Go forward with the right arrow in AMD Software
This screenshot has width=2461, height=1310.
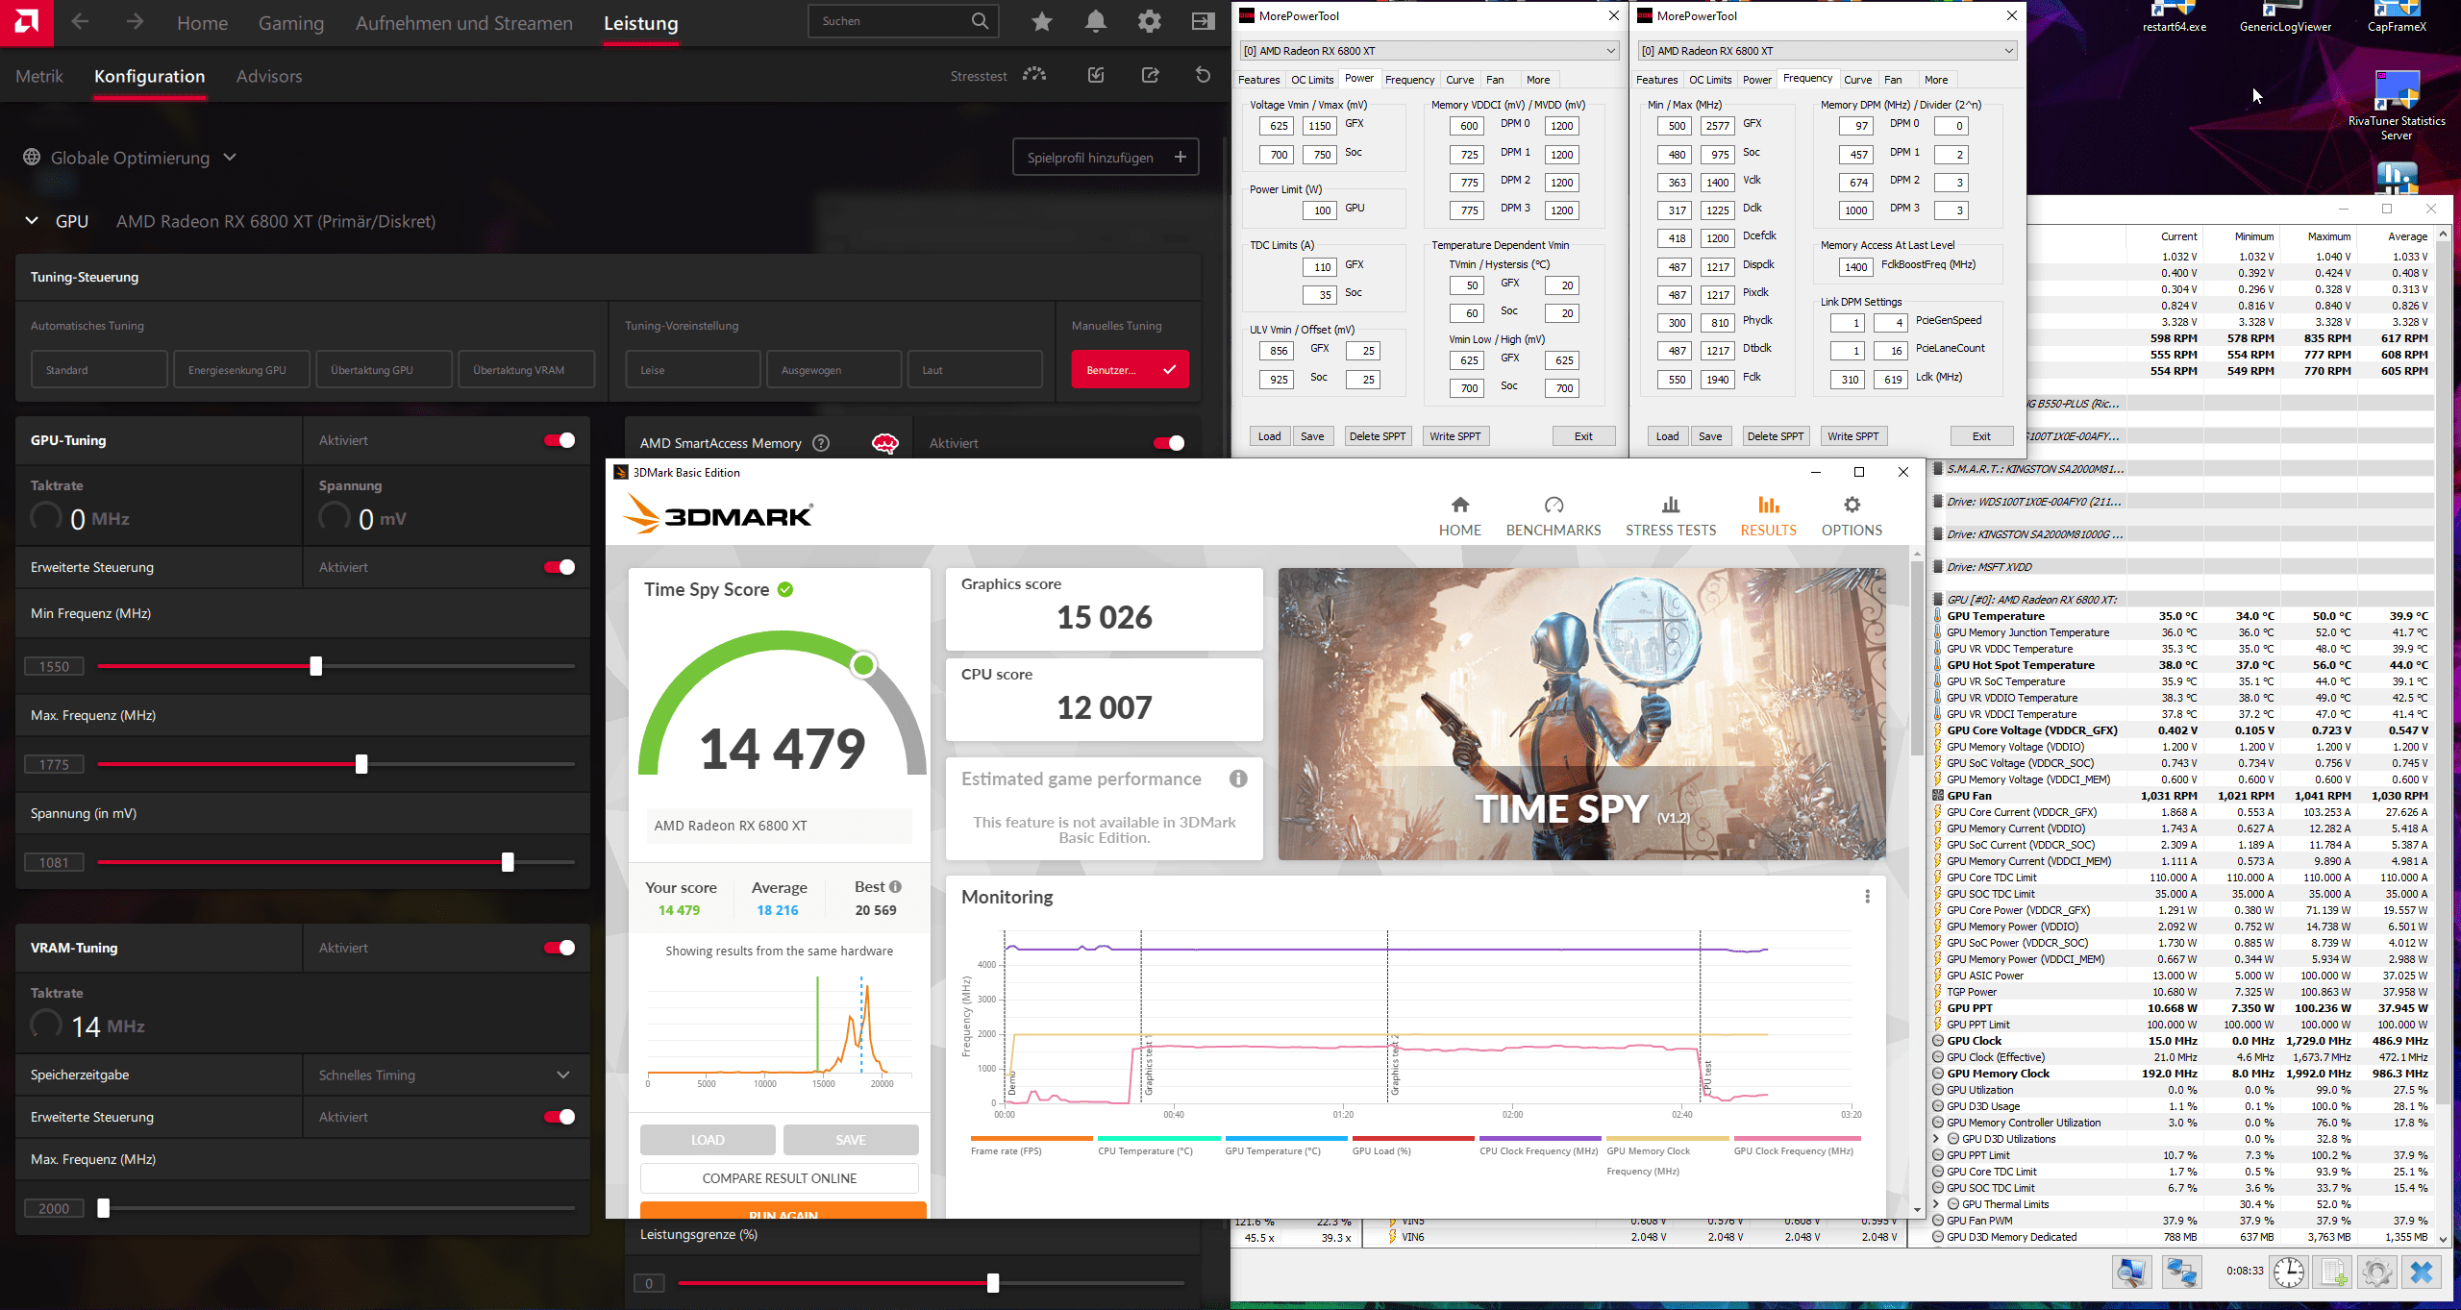point(135,21)
